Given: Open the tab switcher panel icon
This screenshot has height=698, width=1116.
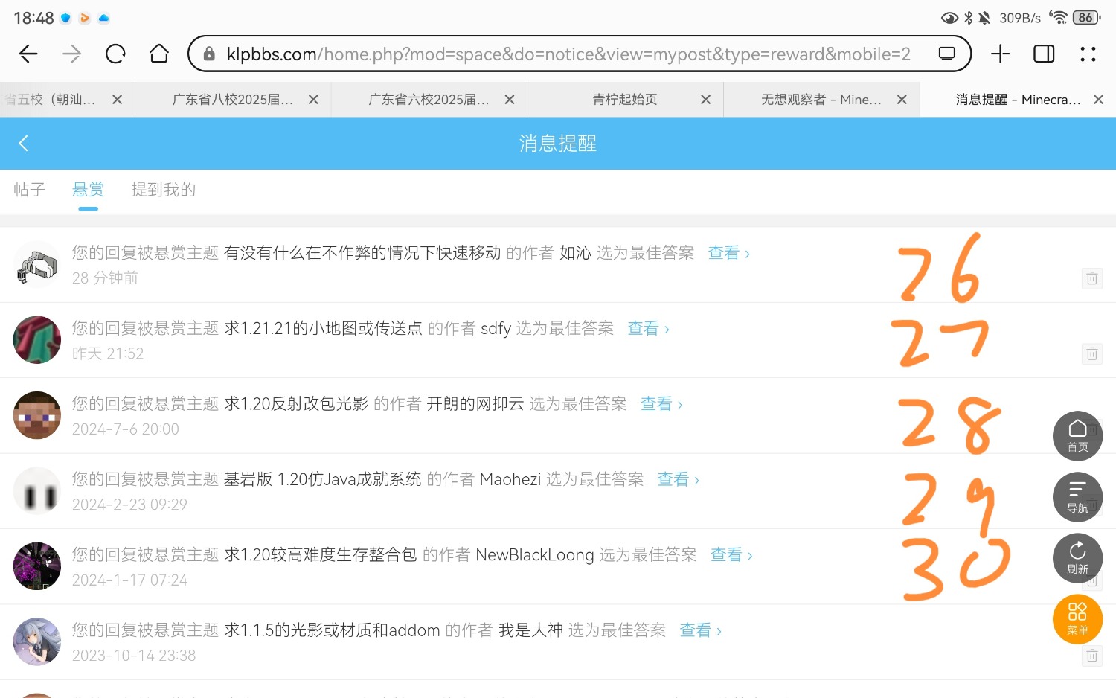Looking at the screenshot, I should click(1044, 54).
